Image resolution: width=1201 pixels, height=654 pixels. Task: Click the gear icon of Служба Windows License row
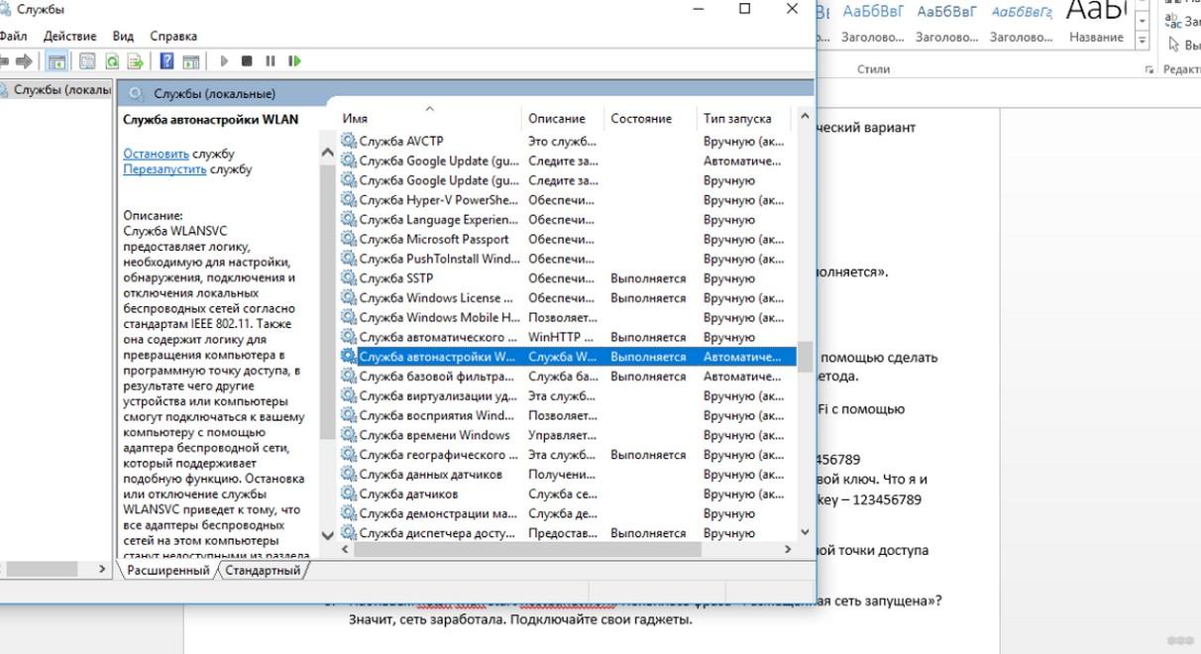(x=348, y=298)
